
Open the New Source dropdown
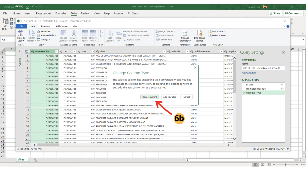[x=217, y=31]
